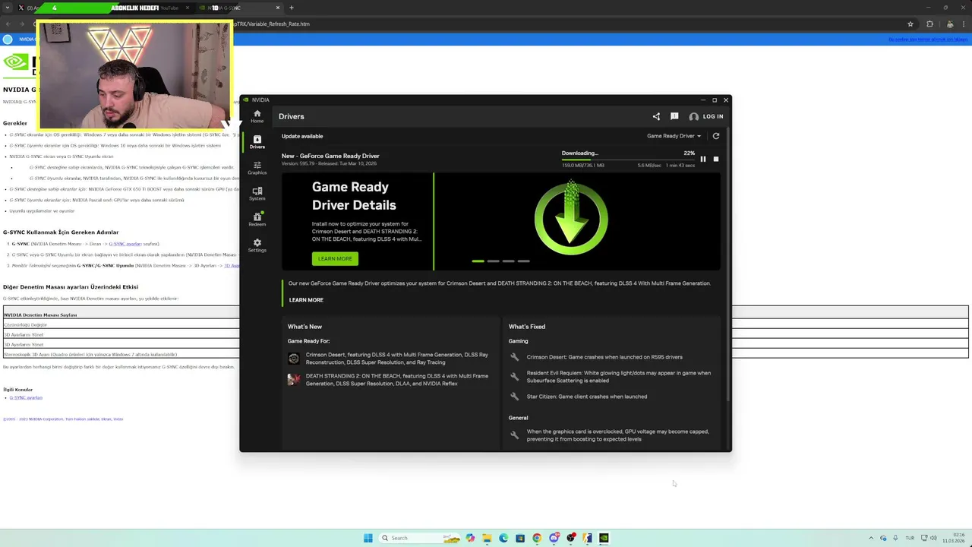Viewport: 972px width, 547px height.
Task: Click the LOG IN user avatar icon
Action: (693, 116)
